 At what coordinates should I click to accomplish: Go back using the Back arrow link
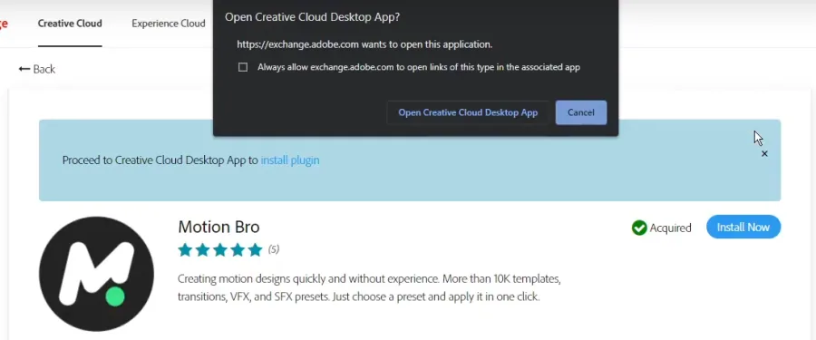(37, 69)
